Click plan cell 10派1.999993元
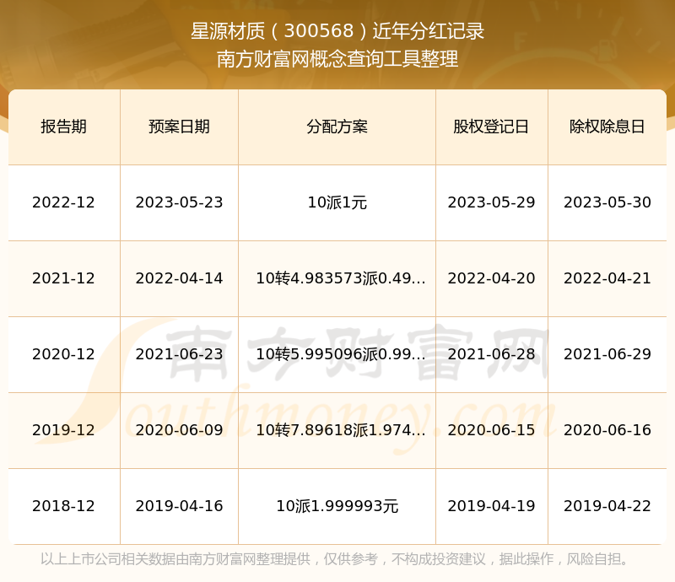This screenshot has height=582, width=675. tap(337, 506)
